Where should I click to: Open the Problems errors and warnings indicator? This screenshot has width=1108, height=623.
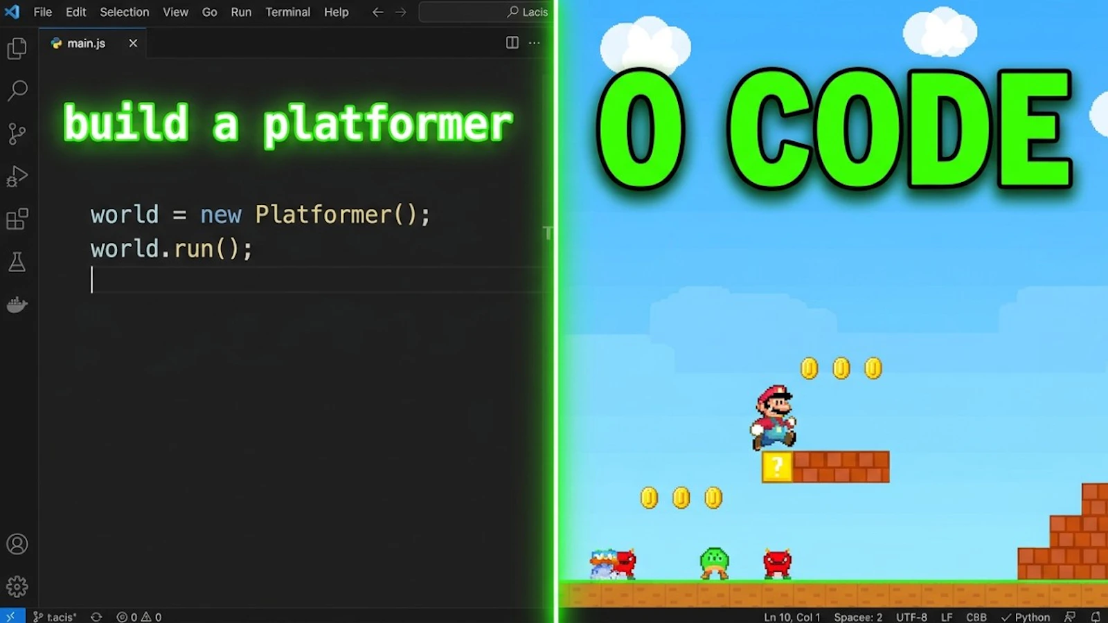[x=139, y=617]
